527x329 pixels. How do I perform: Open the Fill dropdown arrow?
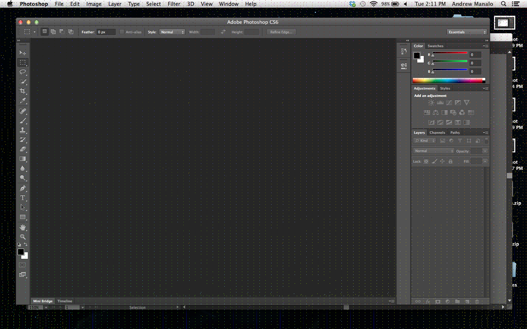pos(485,161)
